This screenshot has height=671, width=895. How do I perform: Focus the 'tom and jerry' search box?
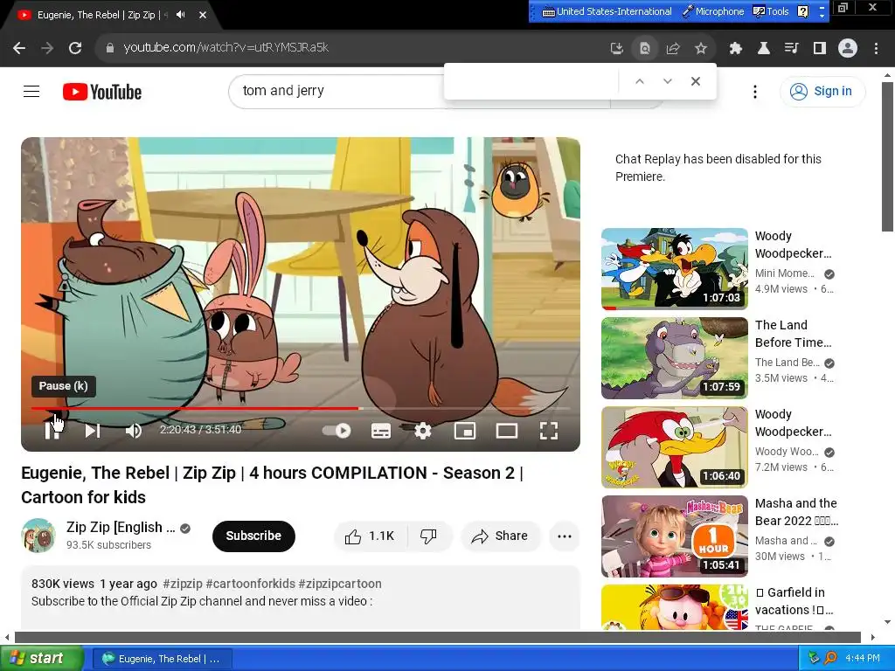[x=336, y=91]
